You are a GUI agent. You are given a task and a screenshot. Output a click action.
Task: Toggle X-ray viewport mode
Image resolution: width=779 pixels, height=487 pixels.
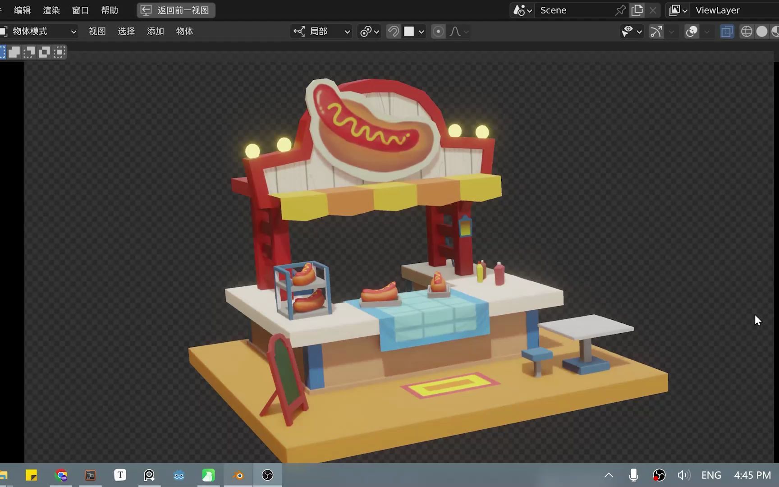click(x=727, y=32)
